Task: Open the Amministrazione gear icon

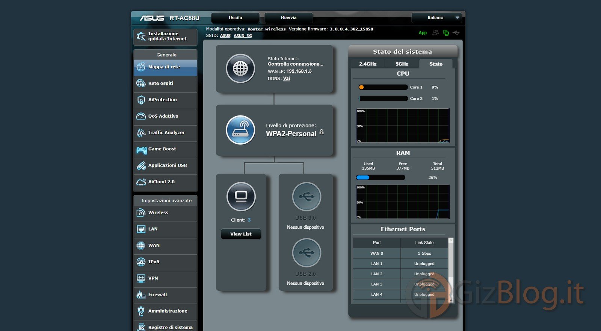Action: (141, 311)
